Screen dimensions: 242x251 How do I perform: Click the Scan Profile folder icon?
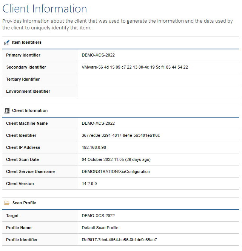tap(7, 203)
